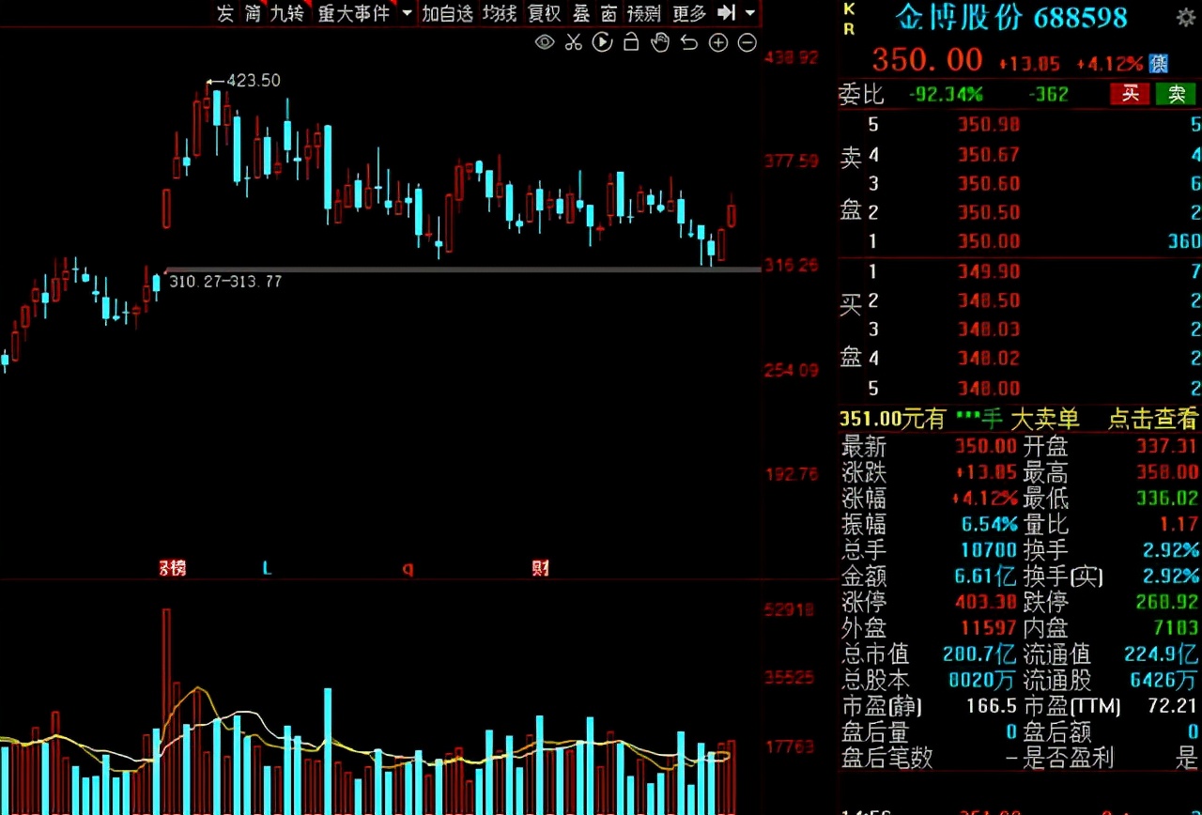
Task: Zoom in with the plus icon
Action: 718,42
